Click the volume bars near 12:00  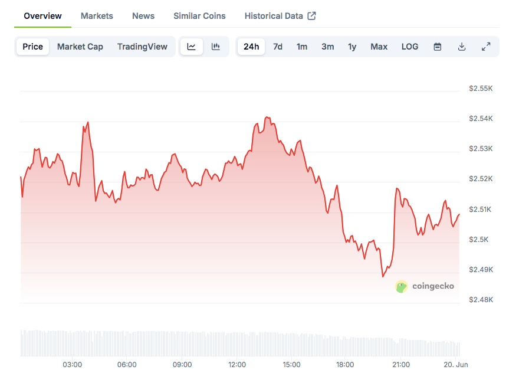[x=237, y=344]
